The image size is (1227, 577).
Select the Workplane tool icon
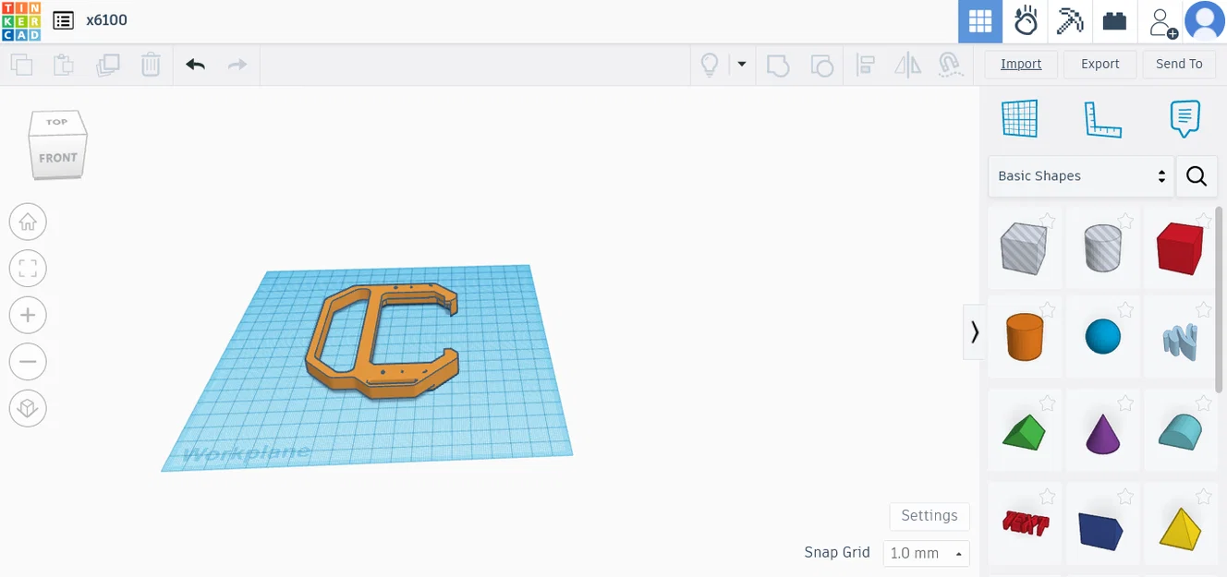pyautogui.click(x=1020, y=119)
